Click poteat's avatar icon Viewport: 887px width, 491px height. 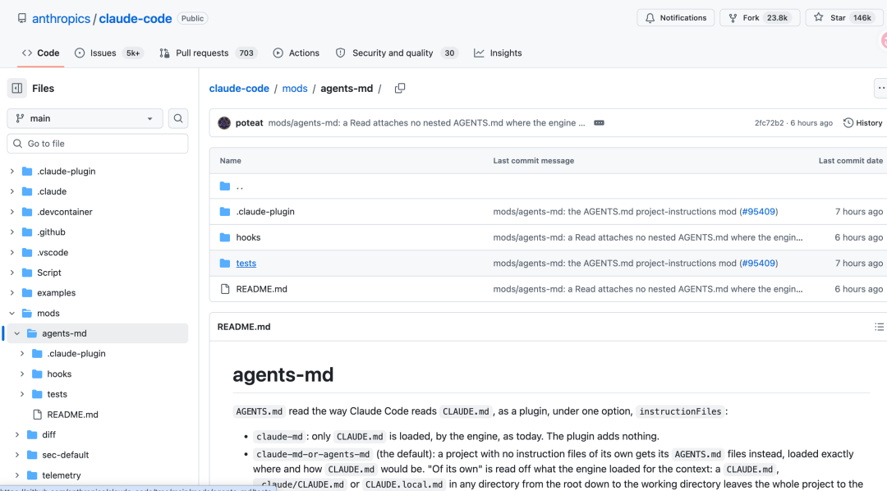click(x=224, y=123)
